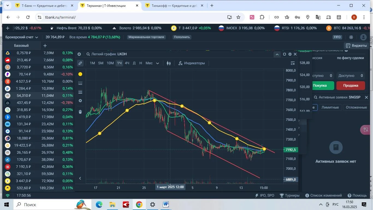Maximize the chart widget using the square icon
The image size is (373, 210).
tap(285, 54)
